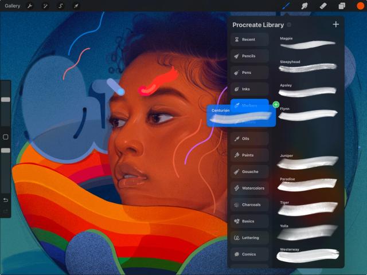Select the Juniper brush
The height and width of the screenshot is (275, 367).
pyautogui.click(x=308, y=161)
